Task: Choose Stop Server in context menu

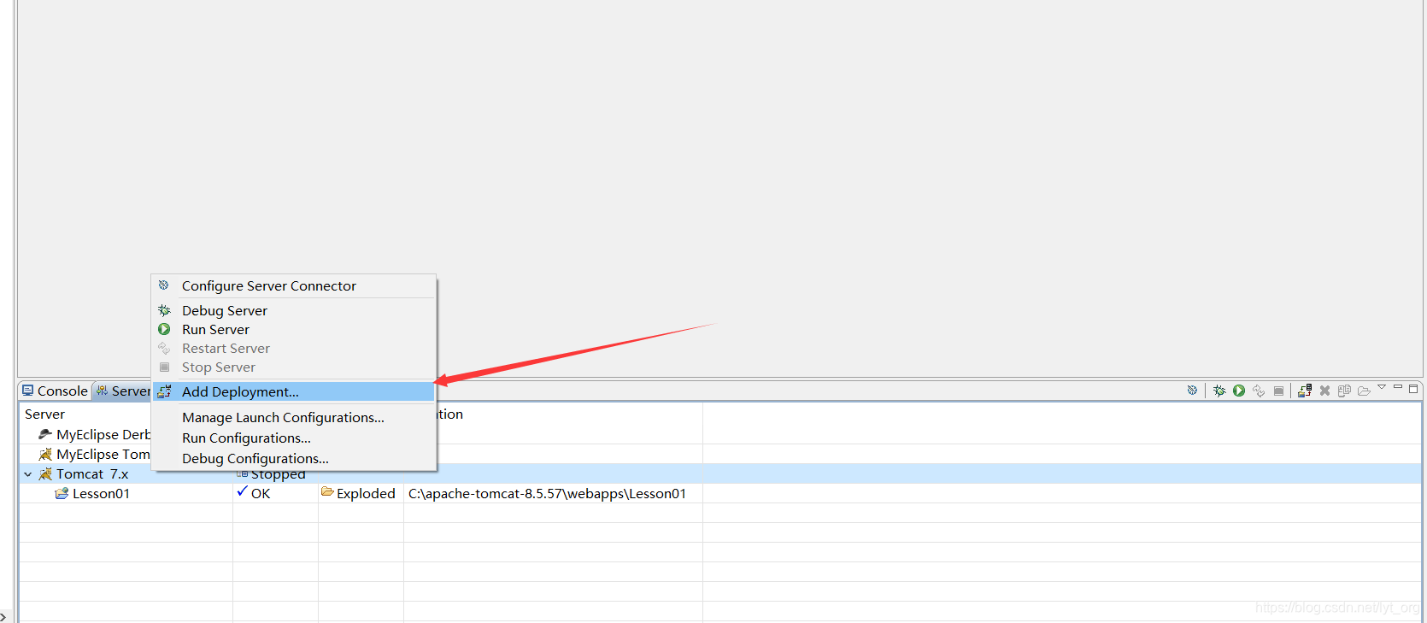Action: (293, 367)
